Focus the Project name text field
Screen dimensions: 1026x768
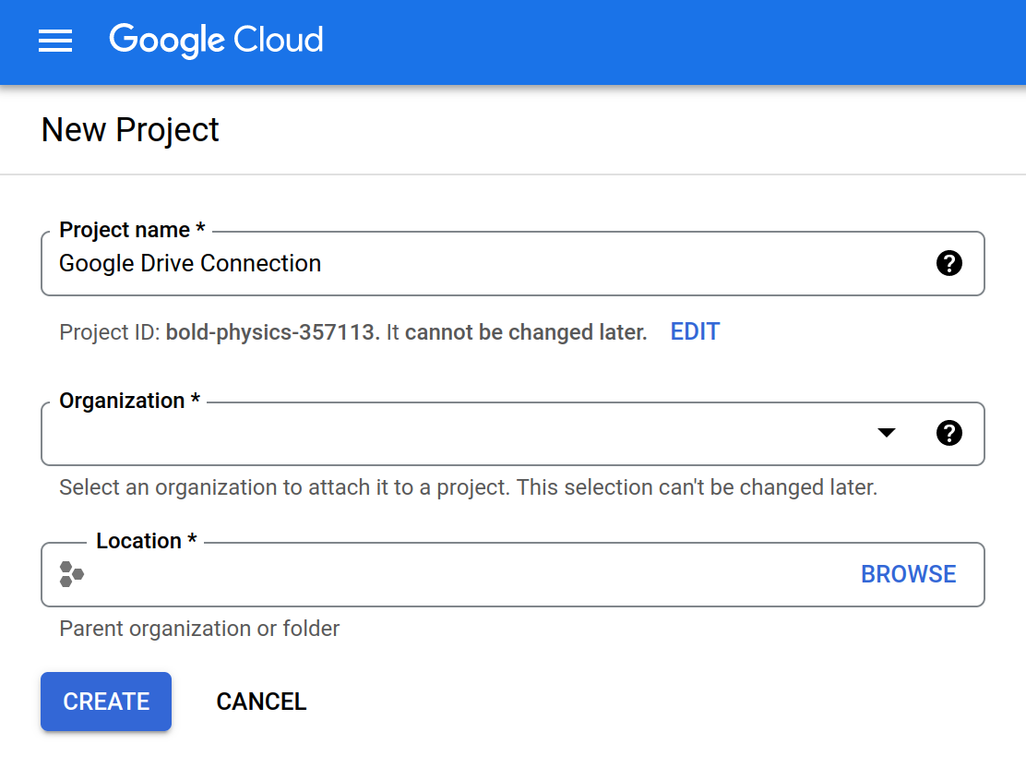[480, 264]
